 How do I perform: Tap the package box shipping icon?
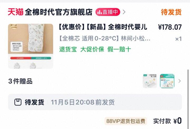coord(18,102)
